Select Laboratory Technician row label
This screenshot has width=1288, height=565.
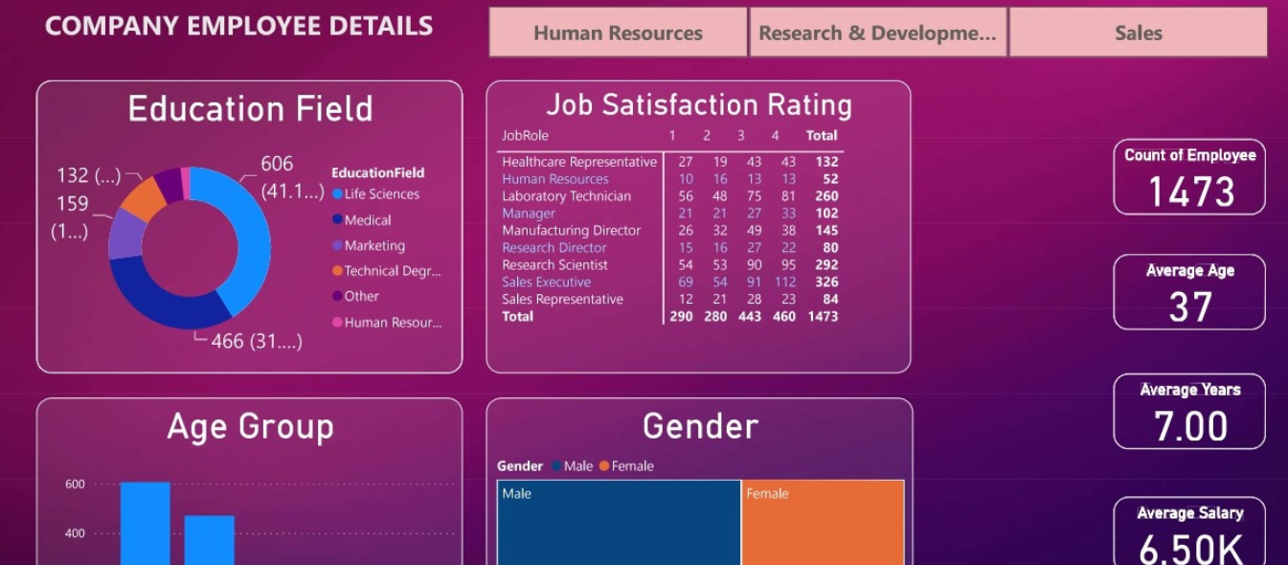coord(566,196)
